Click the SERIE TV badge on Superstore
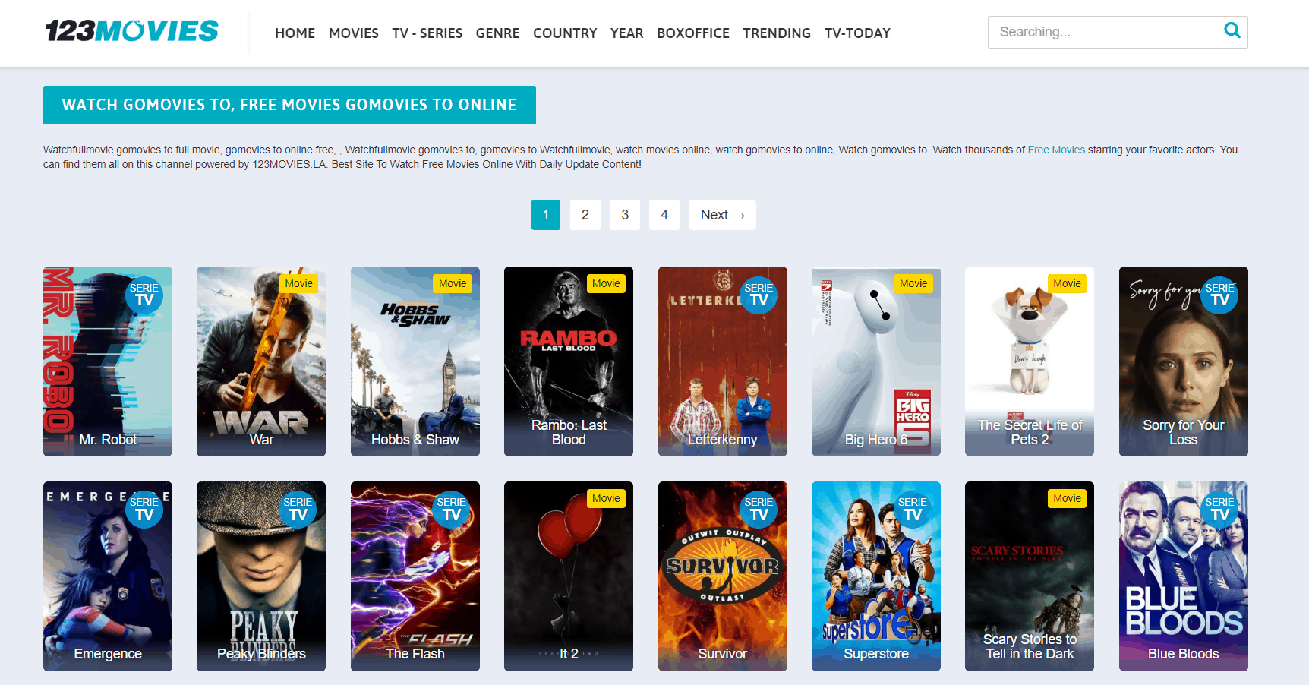Viewport: 1309px width, 685px height. click(x=912, y=509)
